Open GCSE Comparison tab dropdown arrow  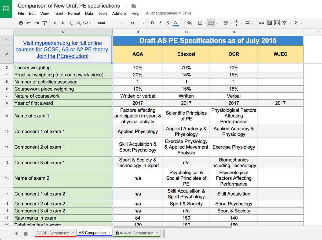coord(72,233)
